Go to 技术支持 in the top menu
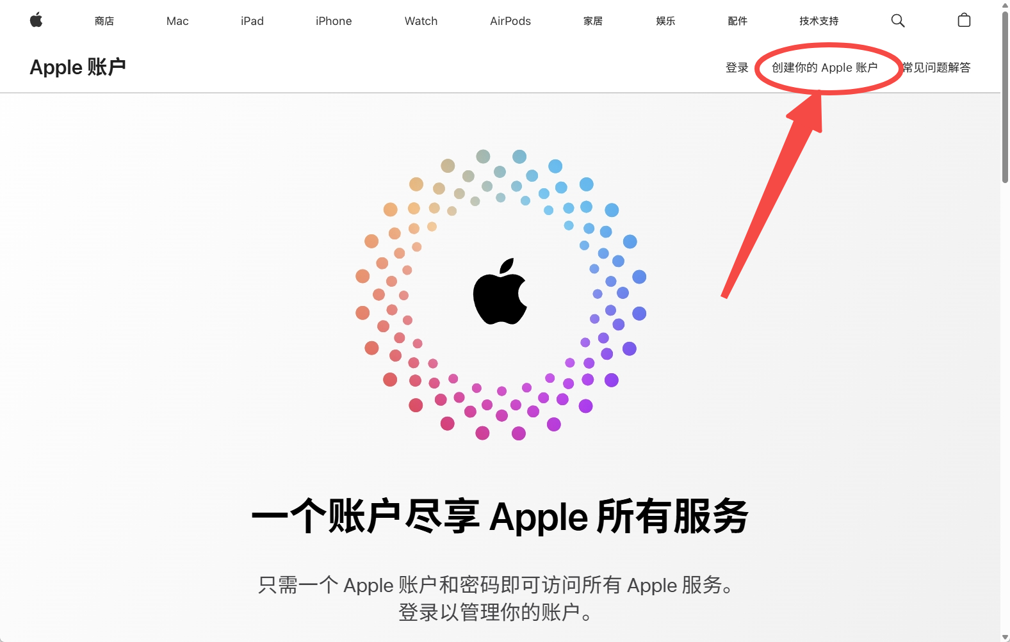The width and height of the screenshot is (1010, 642). tap(819, 21)
